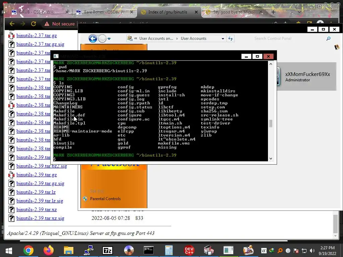
Task: Open File Explorer from the taskbar
Action: click(x=68, y=250)
